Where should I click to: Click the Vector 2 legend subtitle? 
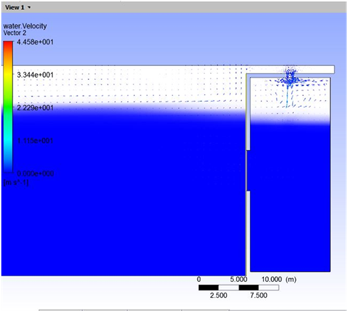[15, 33]
